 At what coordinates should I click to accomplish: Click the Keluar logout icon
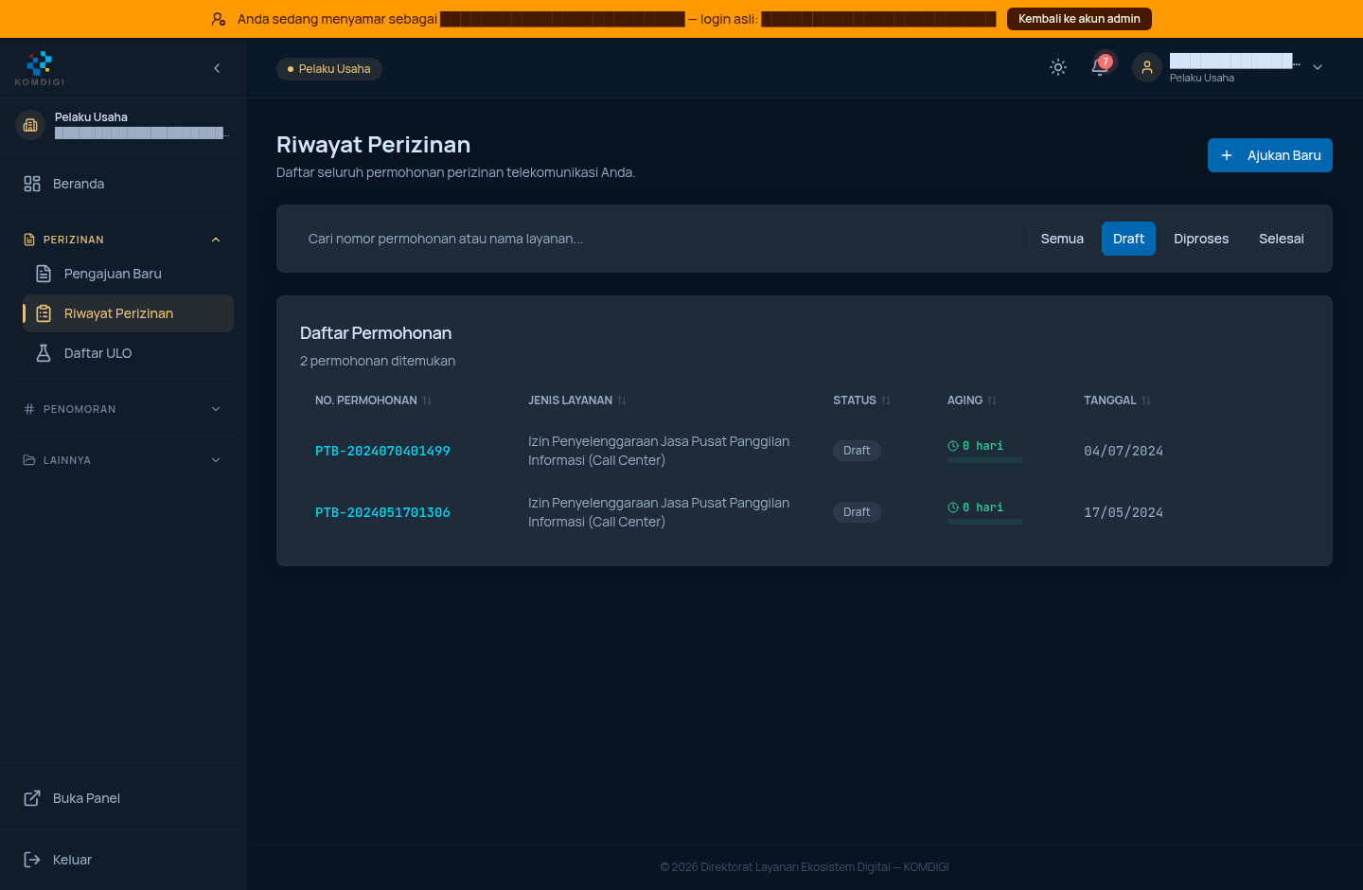click(32, 860)
